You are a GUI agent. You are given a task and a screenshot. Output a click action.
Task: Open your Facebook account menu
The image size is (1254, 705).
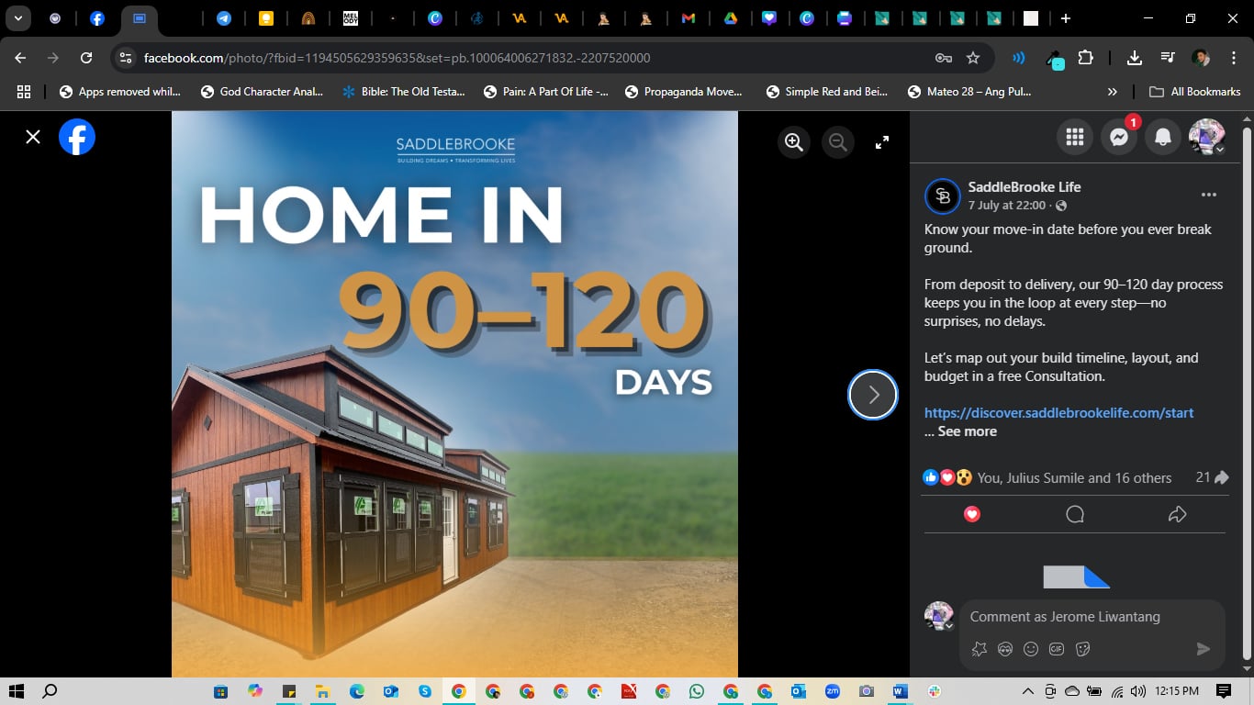(x=1207, y=138)
